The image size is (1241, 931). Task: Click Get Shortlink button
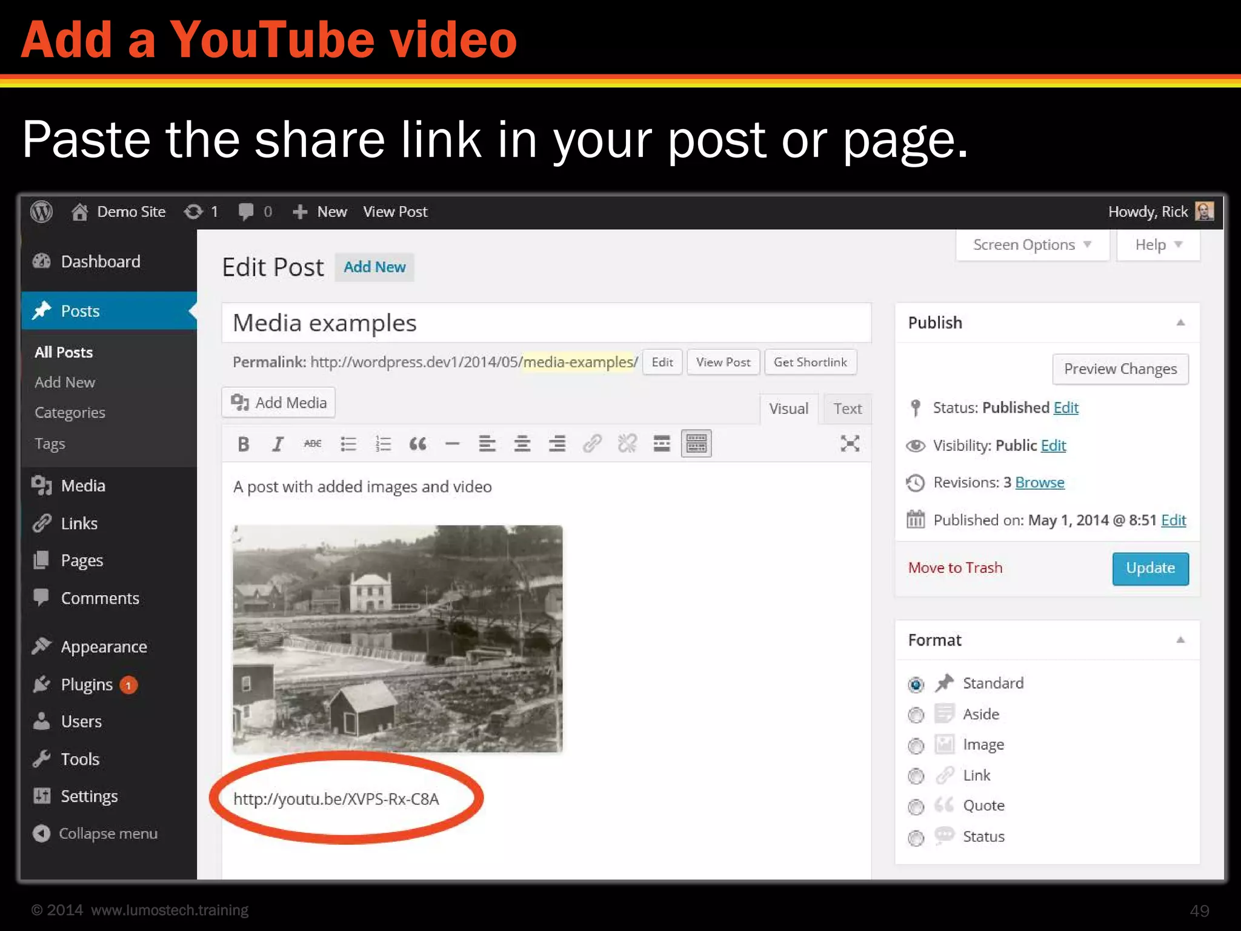810,362
